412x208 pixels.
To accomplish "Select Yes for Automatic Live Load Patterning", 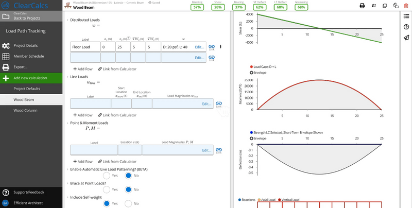I will pyautogui.click(x=107, y=176).
